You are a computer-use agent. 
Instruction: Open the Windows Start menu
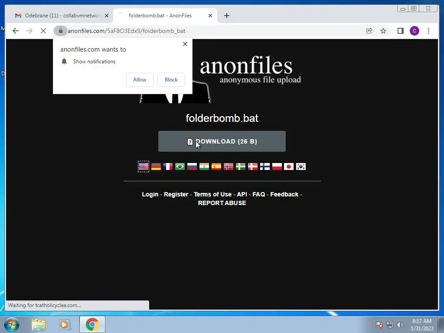11,324
